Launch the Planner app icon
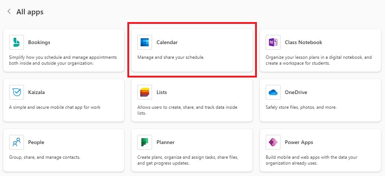This screenshot has width=385, height=176. pyautogui.click(x=145, y=142)
